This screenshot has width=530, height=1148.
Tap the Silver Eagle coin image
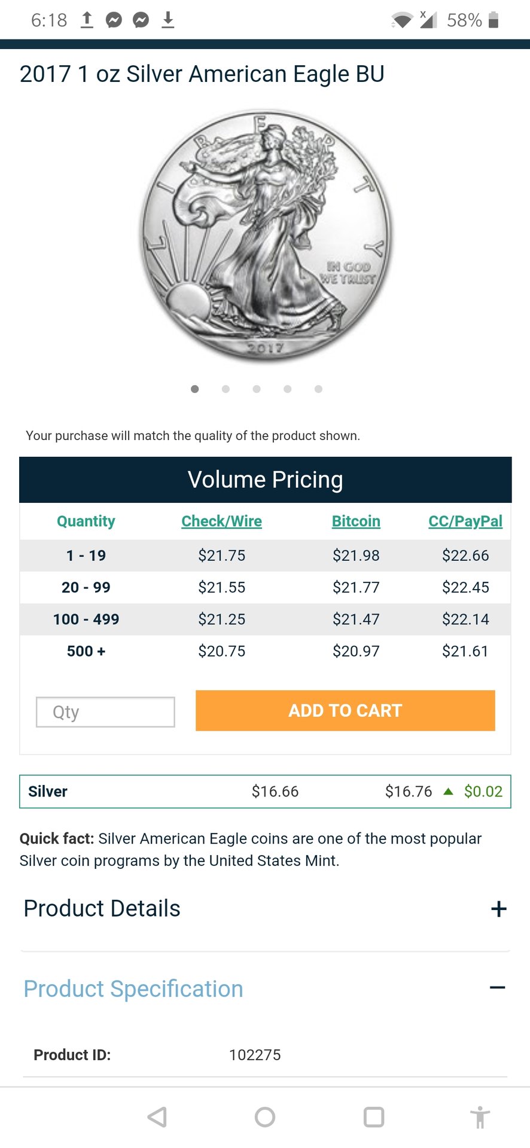click(x=266, y=236)
